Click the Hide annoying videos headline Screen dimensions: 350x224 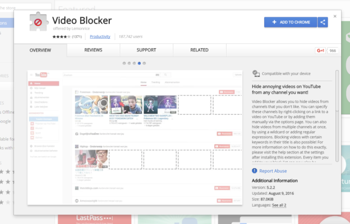[286, 90]
